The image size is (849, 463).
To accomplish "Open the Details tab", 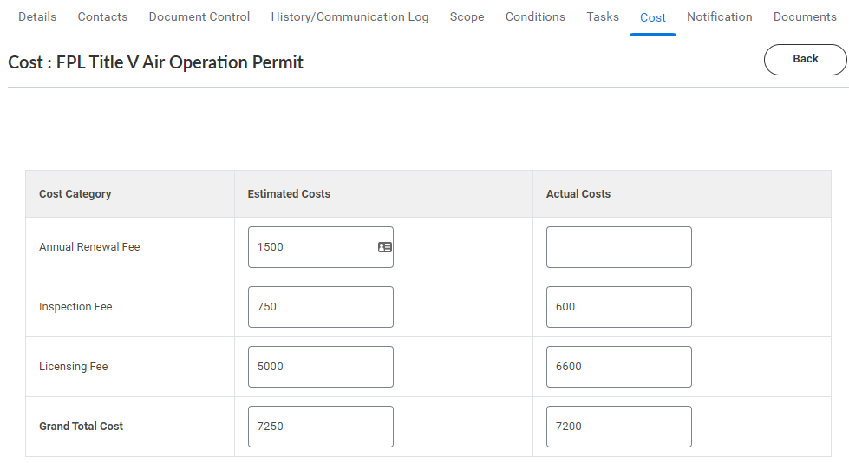I will [37, 16].
